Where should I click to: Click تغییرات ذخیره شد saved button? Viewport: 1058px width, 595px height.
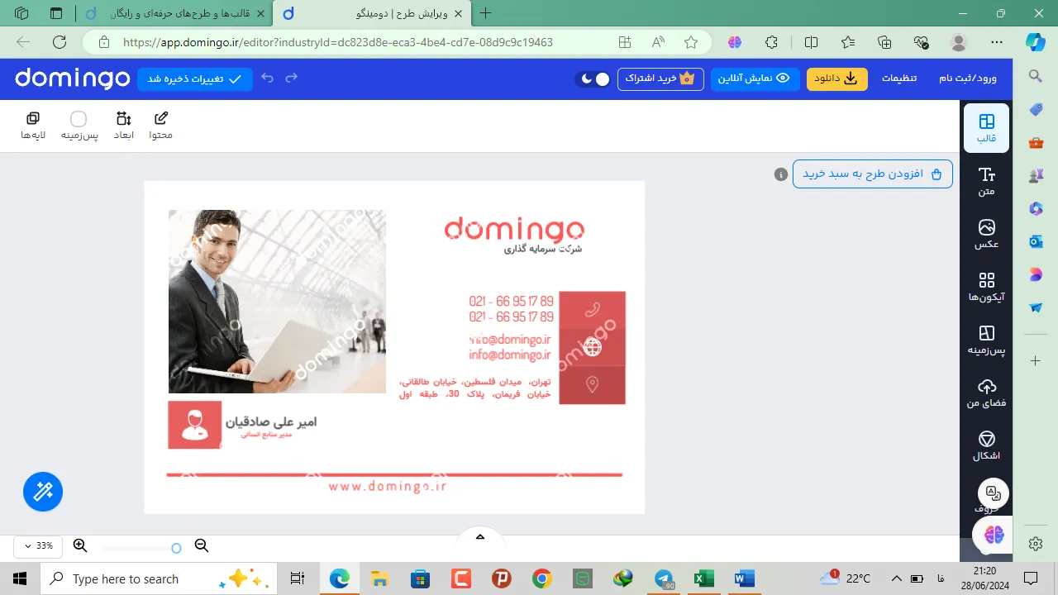[x=195, y=79]
